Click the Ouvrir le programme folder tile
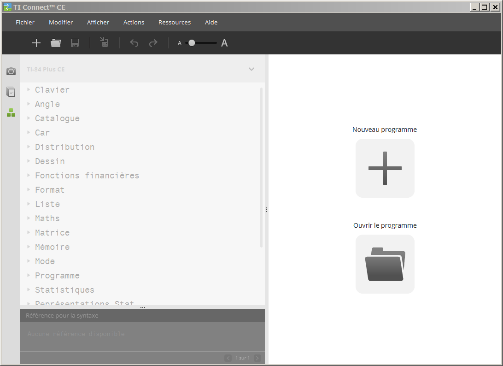 pos(385,264)
